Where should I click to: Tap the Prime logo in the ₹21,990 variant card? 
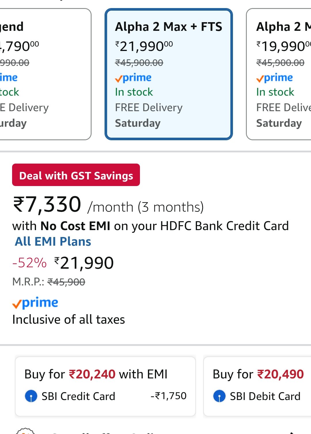click(x=133, y=78)
